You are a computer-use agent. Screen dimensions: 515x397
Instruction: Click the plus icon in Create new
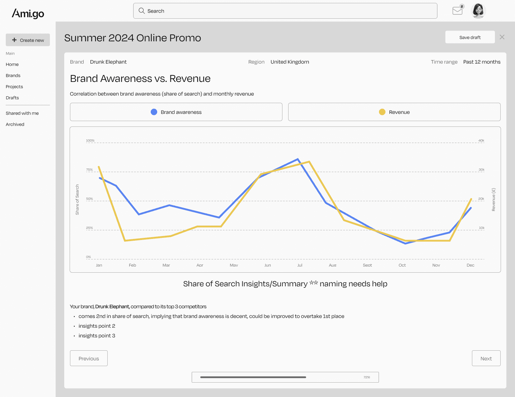point(14,40)
